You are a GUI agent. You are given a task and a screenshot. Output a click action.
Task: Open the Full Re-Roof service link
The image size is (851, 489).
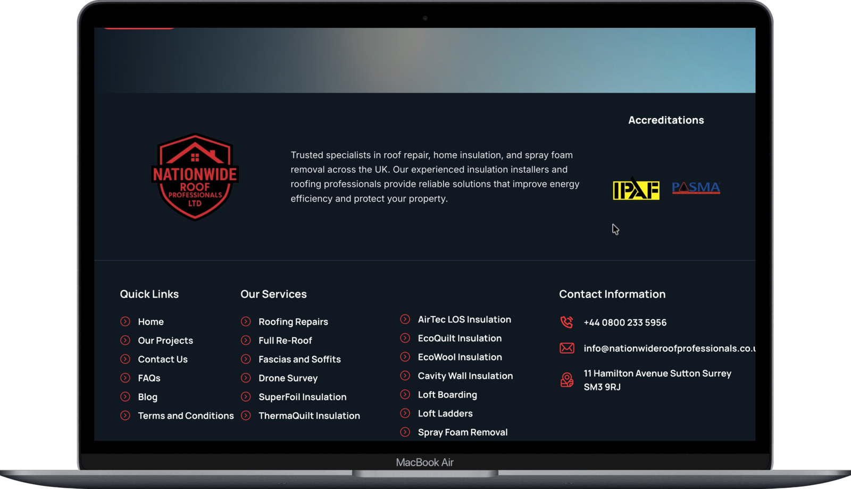point(285,341)
